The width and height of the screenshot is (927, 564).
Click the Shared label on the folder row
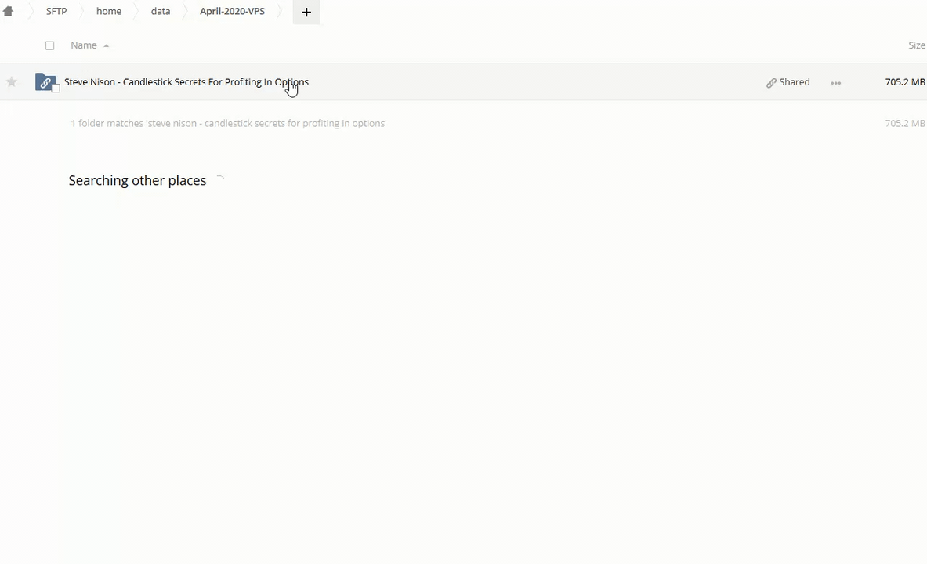coord(794,82)
